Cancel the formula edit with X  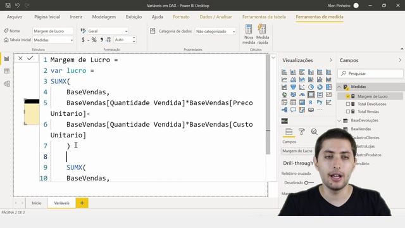(x=20, y=58)
